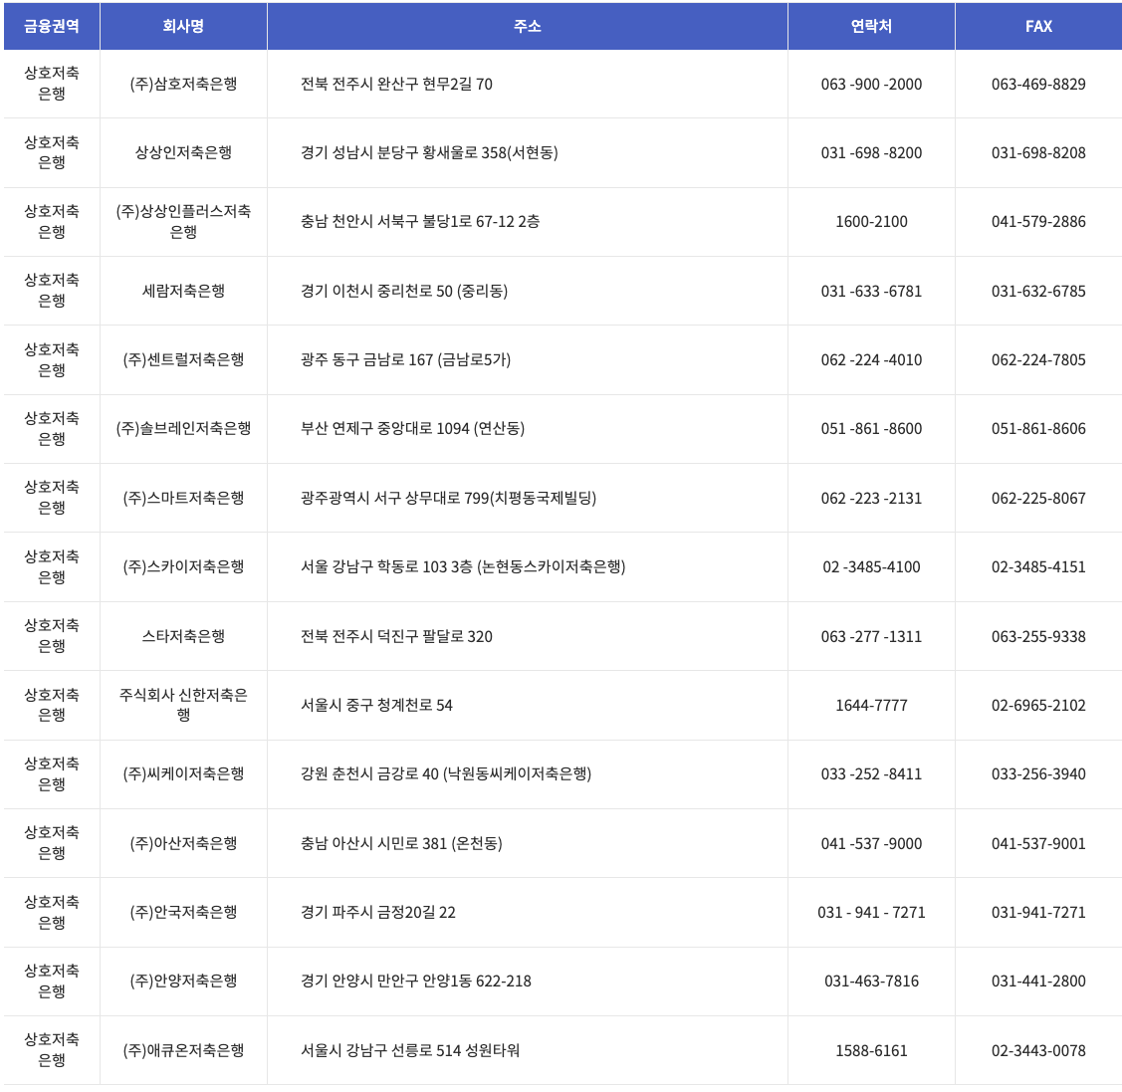Select phone number 031 - 941 - 7271
The width and height of the screenshot is (1122, 1092).
(x=871, y=912)
